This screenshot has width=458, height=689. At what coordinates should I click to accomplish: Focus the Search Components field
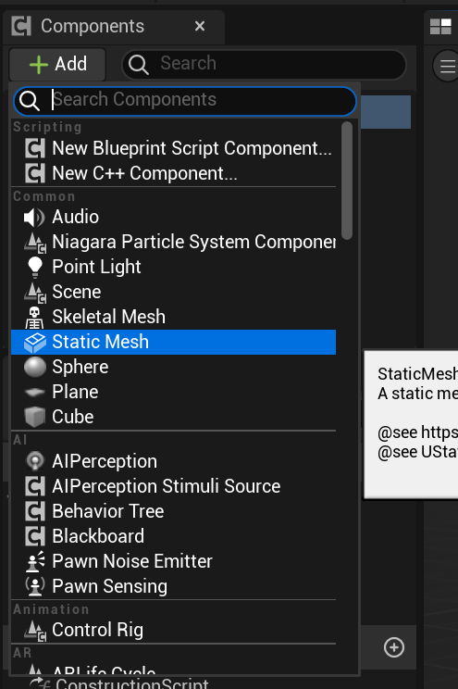[x=185, y=101]
